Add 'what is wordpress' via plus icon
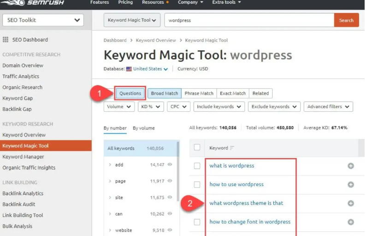The height and width of the screenshot is (236, 378). tap(351, 166)
